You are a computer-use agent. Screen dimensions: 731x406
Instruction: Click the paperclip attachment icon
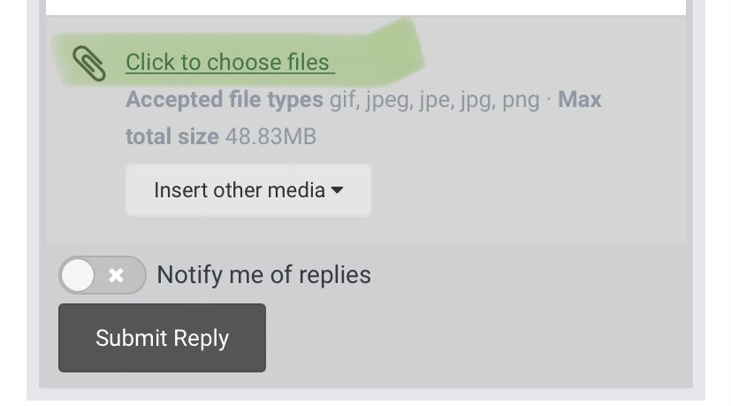(89, 64)
